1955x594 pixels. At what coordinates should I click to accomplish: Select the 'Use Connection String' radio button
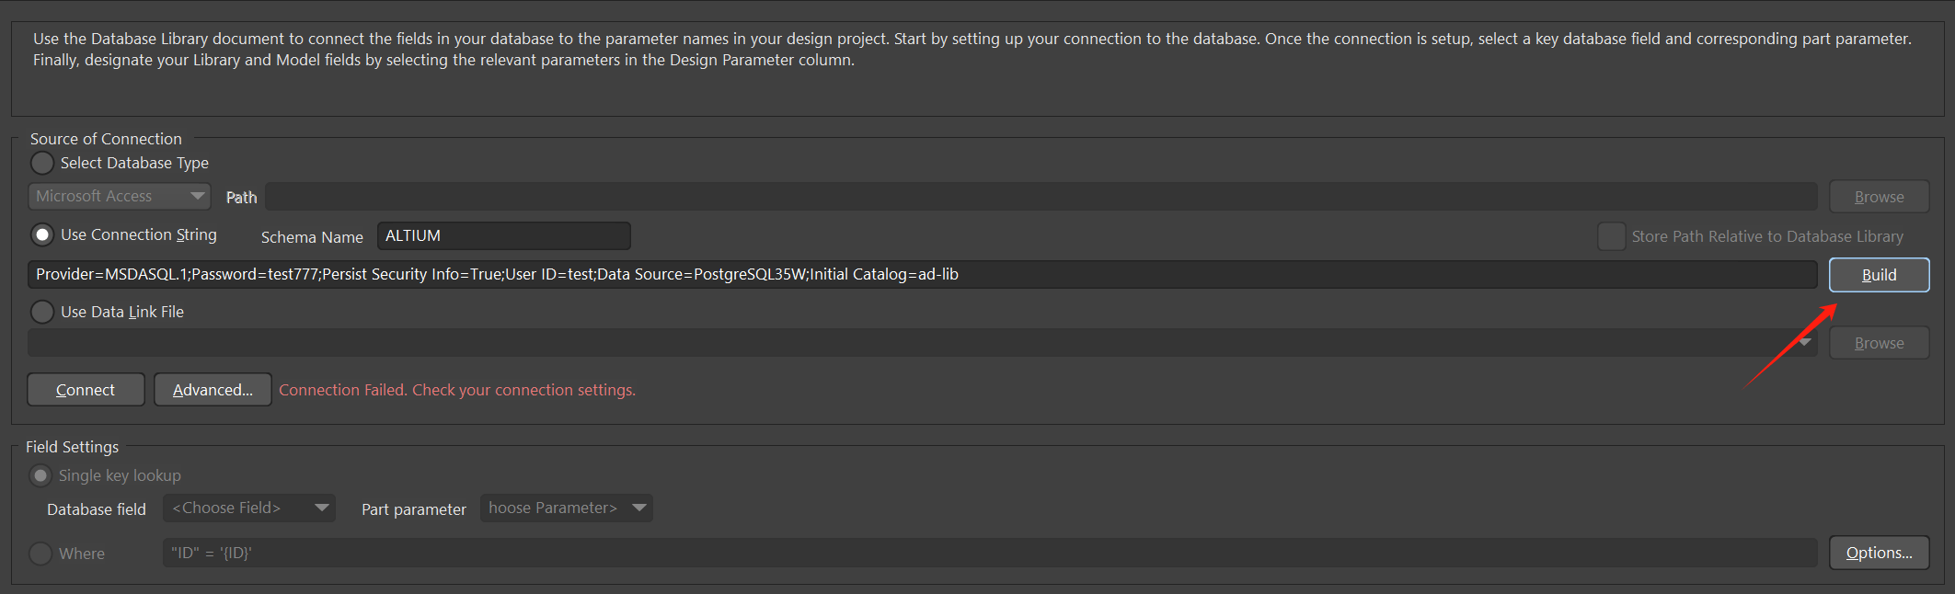point(42,235)
